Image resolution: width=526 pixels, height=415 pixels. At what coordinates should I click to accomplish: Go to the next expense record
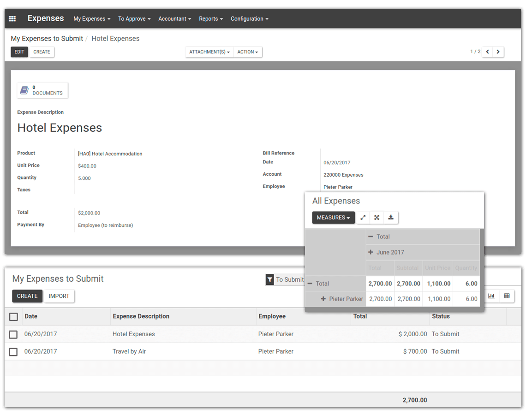(498, 52)
